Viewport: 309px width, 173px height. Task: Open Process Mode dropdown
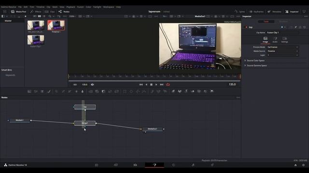(x=283, y=47)
